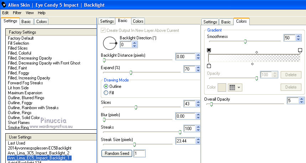The image size is (306, 163).
Task: Switch to Colors tab in middle panel
Action: pyautogui.click(x=138, y=21)
